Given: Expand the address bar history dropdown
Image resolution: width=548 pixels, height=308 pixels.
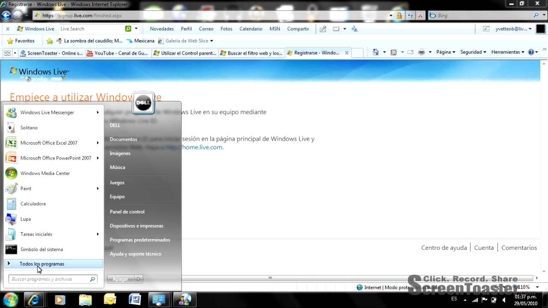Looking at the screenshot, I should [391, 15].
